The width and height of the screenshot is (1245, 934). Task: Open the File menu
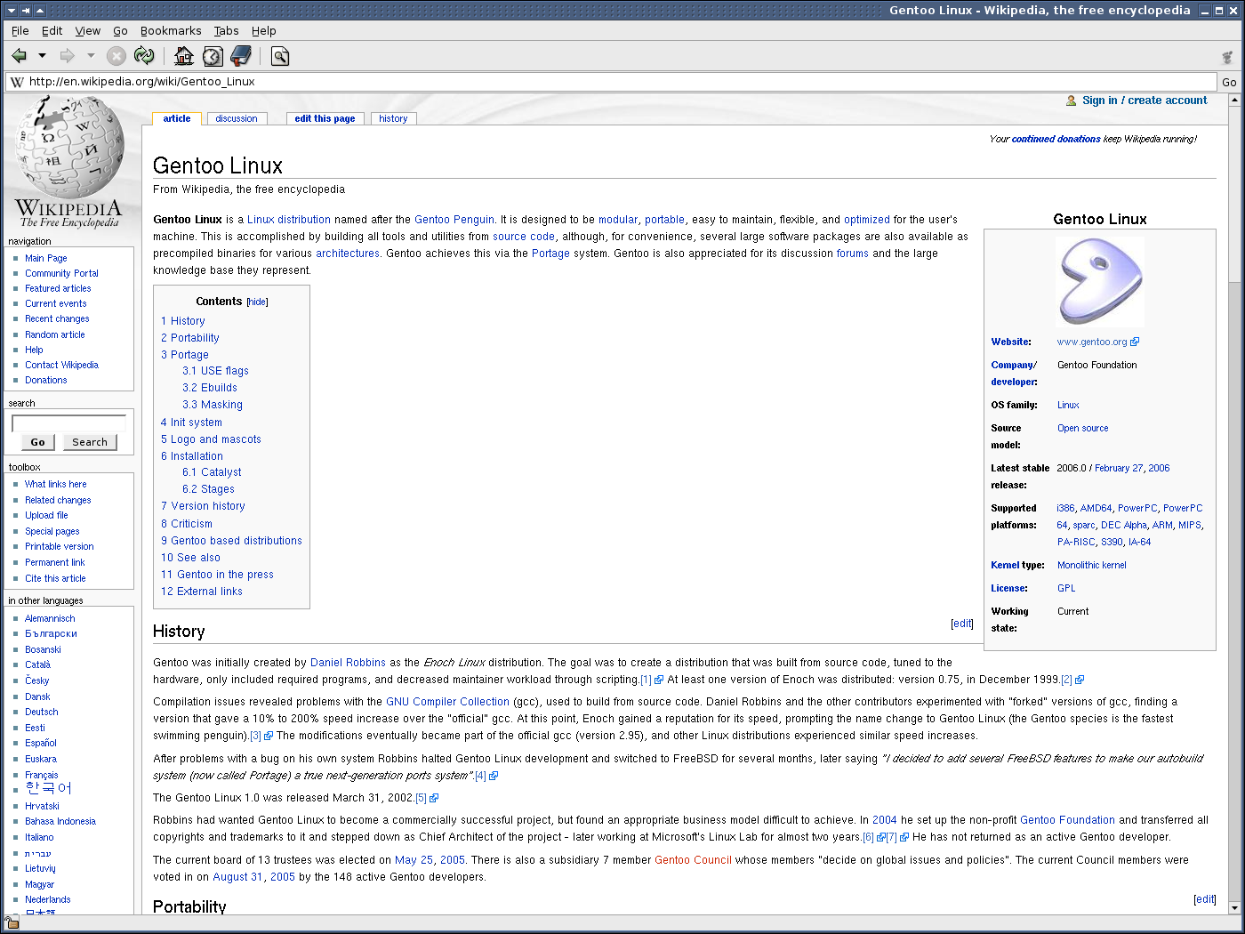point(20,30)
